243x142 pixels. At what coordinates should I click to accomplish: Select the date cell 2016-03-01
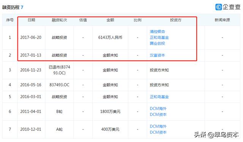(31, 97)
